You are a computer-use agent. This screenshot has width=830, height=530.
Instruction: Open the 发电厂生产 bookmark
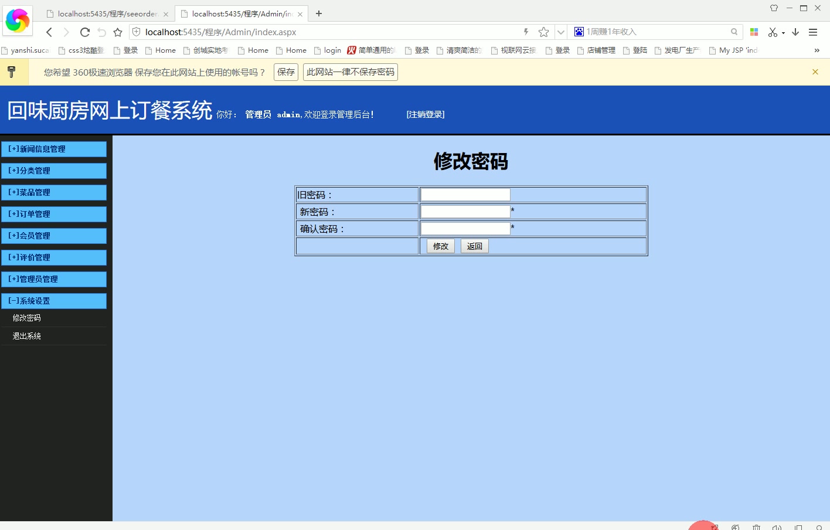[677, 50]
